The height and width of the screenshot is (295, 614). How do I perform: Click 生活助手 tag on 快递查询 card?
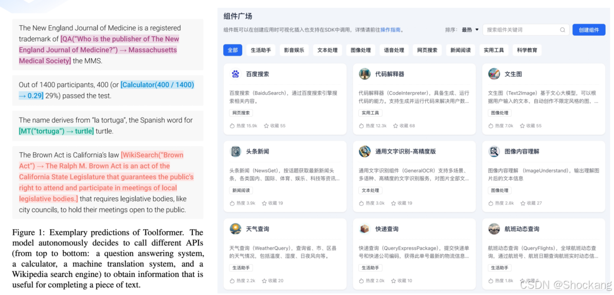tap(370, 268)
